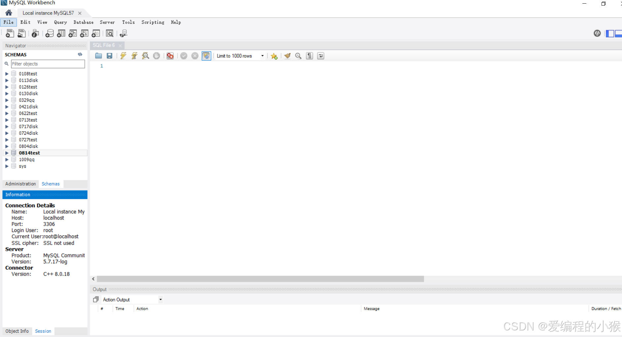Image resolution: width=622 pixels, height=337 pixels.
Task: Click the editor horizontal scrollbar
Action: pos(260,279)
